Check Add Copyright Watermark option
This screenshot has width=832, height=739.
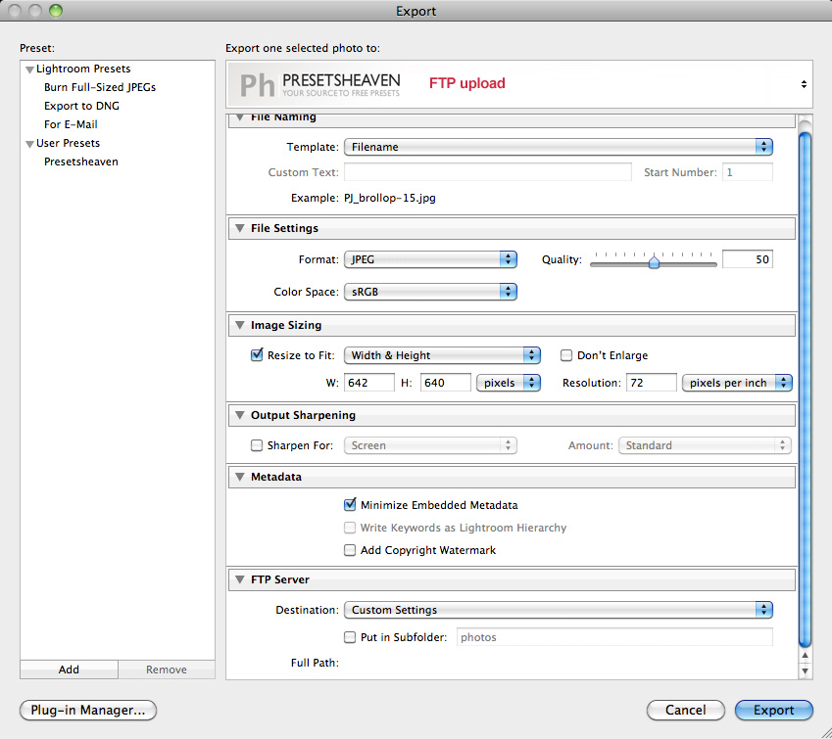(x=350, y=550)
